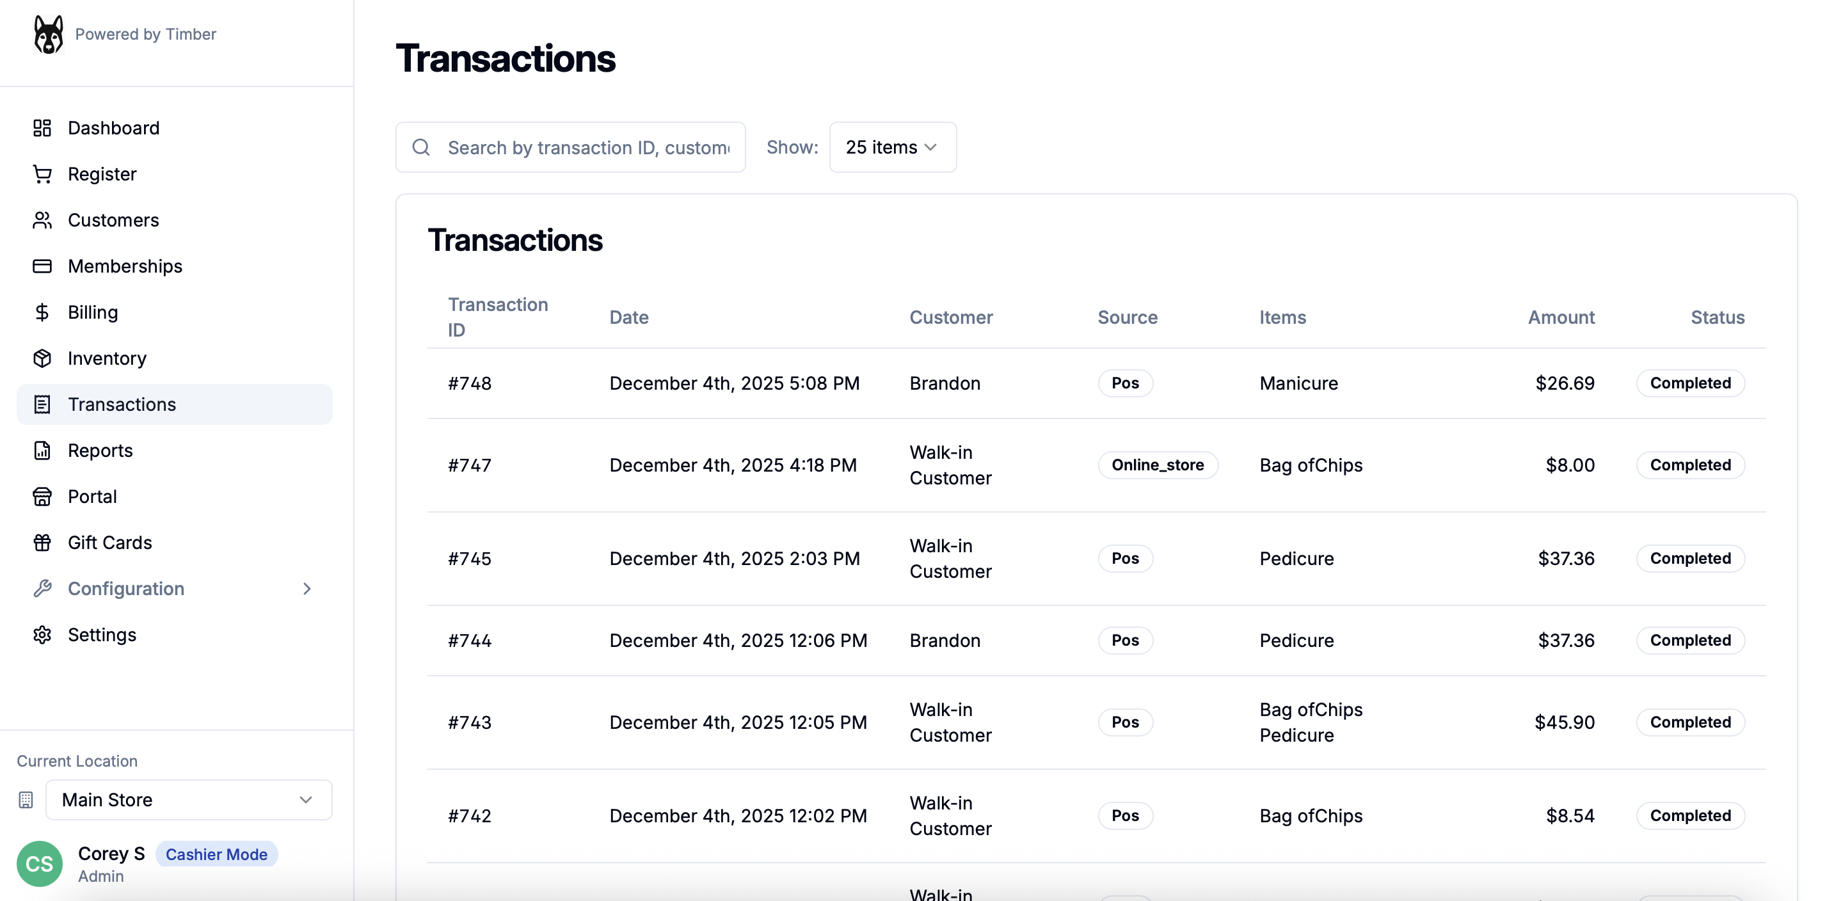The width and height of the screenshot is (1834, 901).
Task: Open the Timber wolf logo
Action: pos(48,33)
